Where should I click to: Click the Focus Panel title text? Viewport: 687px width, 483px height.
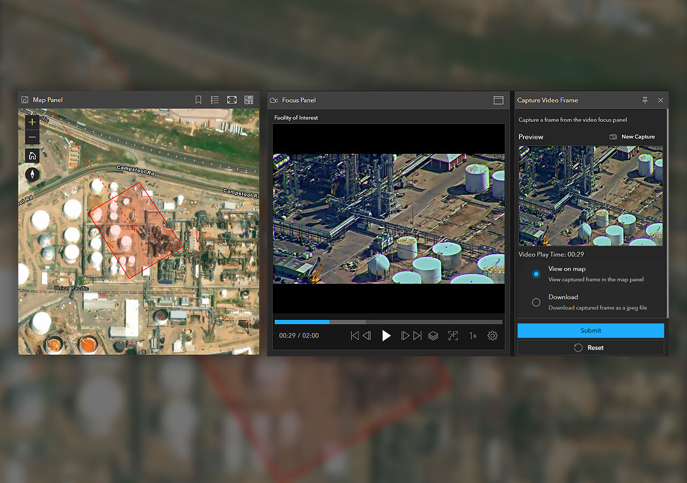299,100
